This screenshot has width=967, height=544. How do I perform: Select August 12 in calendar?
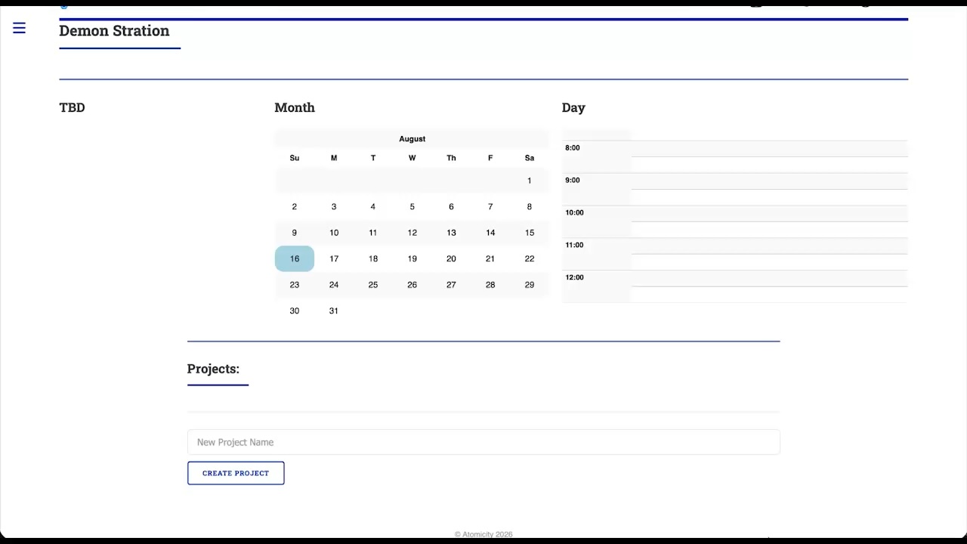tap(412, 233)
